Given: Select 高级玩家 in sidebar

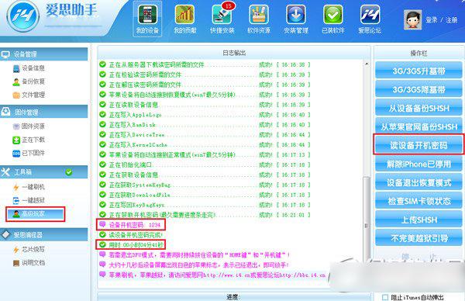Looking at the screenshot, I should click(x=36, y=214).
